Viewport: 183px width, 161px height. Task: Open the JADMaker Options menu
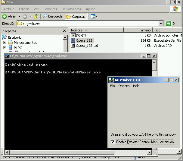(124, 86)
